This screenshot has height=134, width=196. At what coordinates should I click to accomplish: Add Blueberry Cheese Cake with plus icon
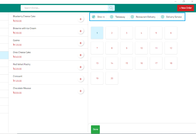81,19
